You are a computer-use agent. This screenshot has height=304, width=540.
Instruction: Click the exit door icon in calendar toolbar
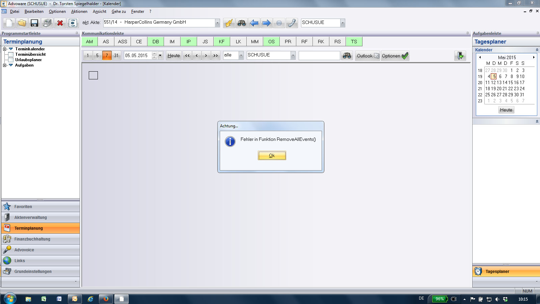coord(460,56)
